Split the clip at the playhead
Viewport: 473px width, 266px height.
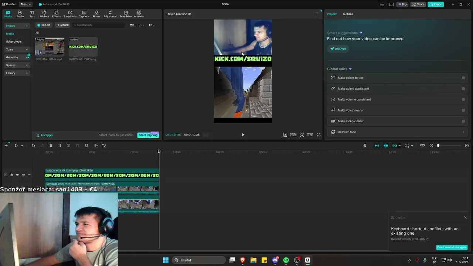51,146
